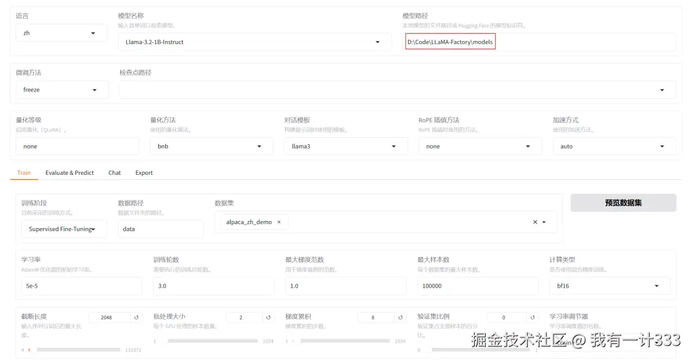Switch to the Chat tab

coord(115,173)
